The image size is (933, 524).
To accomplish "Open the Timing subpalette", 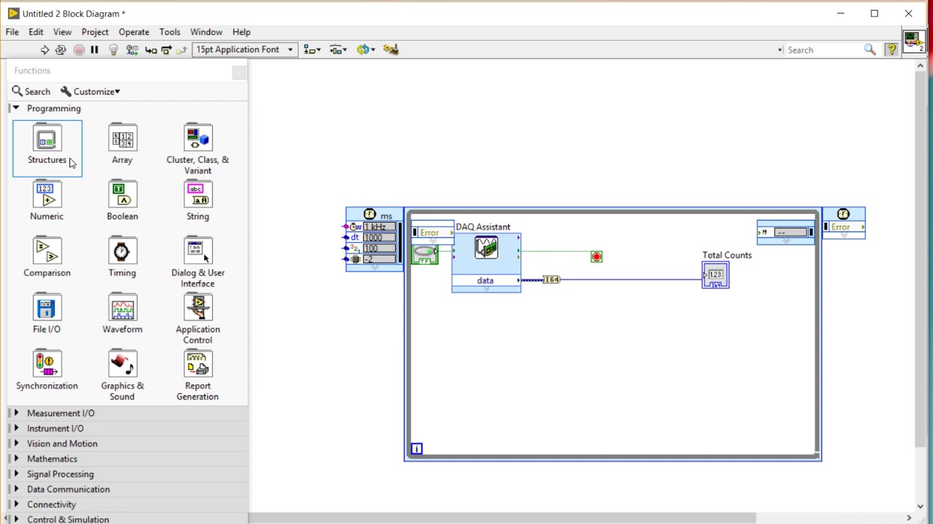I will (122, 257).
